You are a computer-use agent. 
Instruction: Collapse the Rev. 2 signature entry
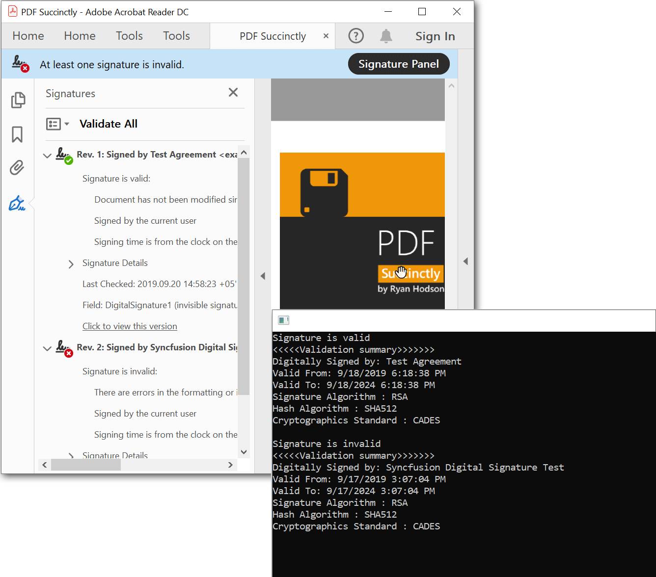pos(47,348)
